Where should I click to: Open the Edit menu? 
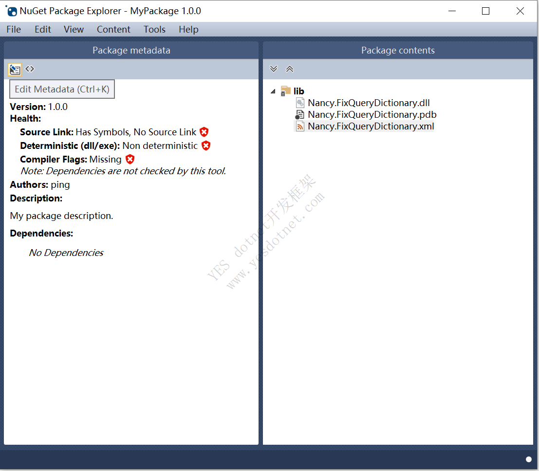(x=43, y=30)
